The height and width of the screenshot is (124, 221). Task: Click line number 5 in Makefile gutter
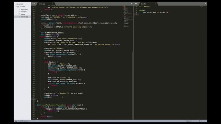(x=136, y=14)
